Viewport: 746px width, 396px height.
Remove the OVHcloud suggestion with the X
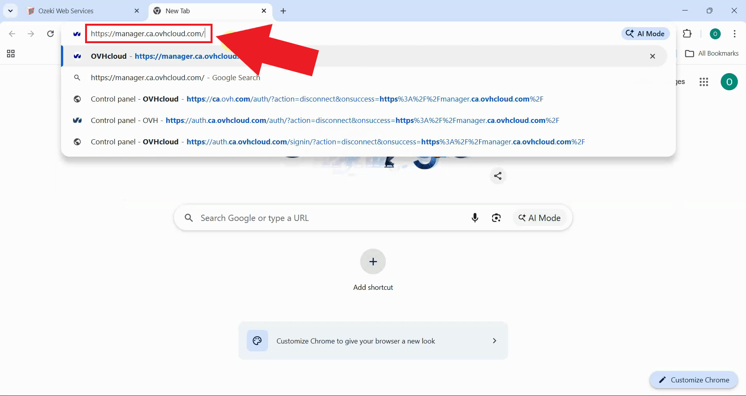point(652,56)
